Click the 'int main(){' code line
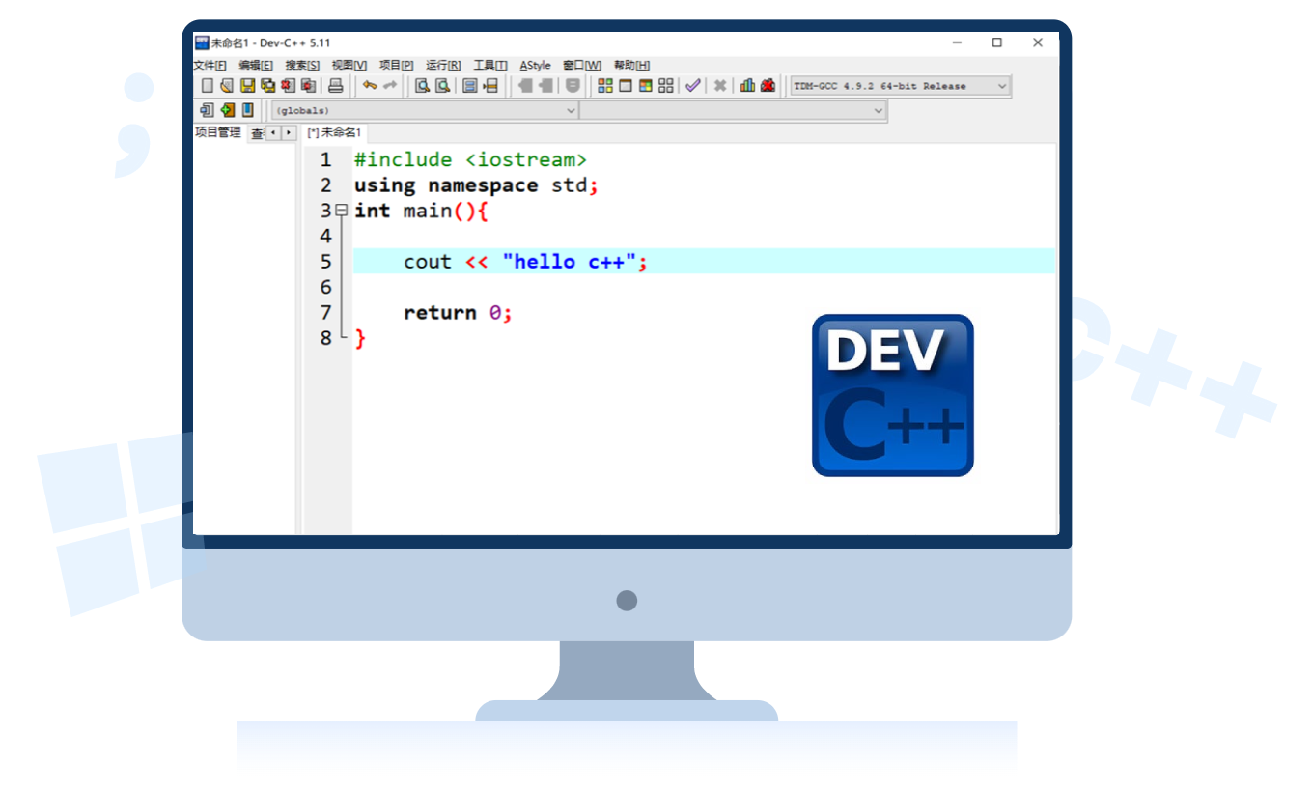 coord(422,211)
